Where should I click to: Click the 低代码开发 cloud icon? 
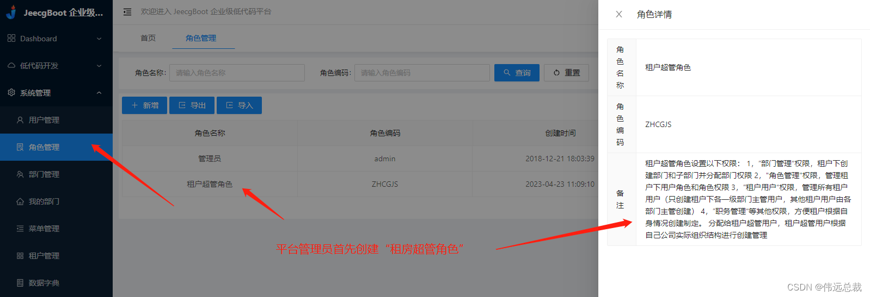click(11, 66)
